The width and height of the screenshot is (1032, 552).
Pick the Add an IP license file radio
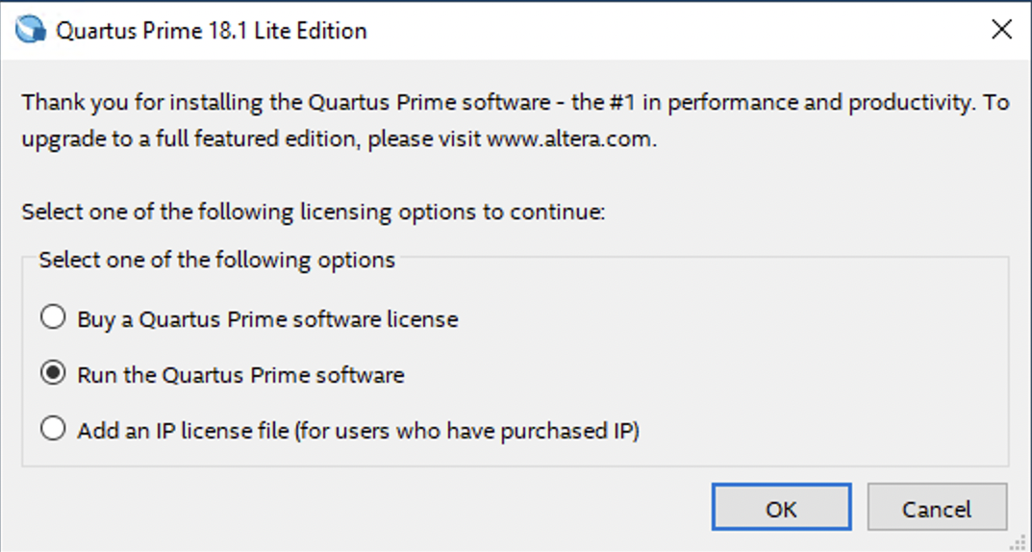pyautogui.click(x=53, y=430)
